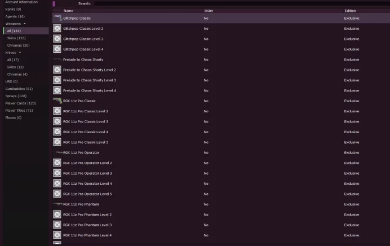Select Skins (13) under Knives

pos(15,67)
